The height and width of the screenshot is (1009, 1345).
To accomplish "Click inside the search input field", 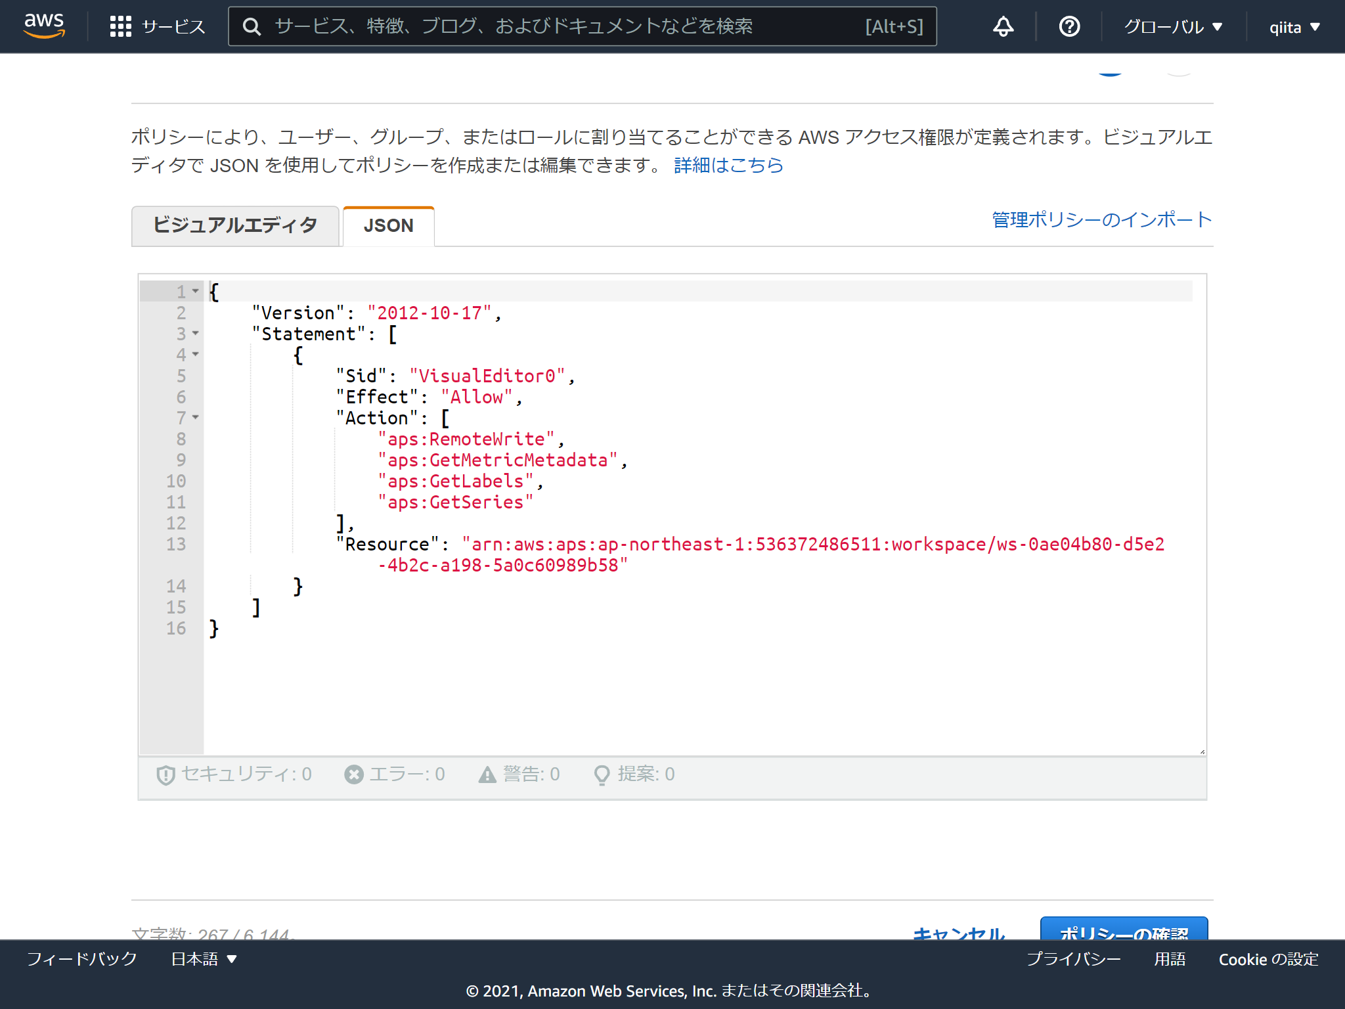I will pos(525,26).
